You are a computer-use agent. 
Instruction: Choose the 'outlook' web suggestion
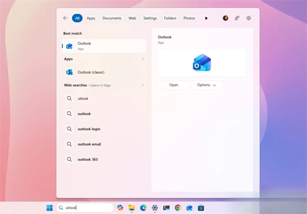104,114
